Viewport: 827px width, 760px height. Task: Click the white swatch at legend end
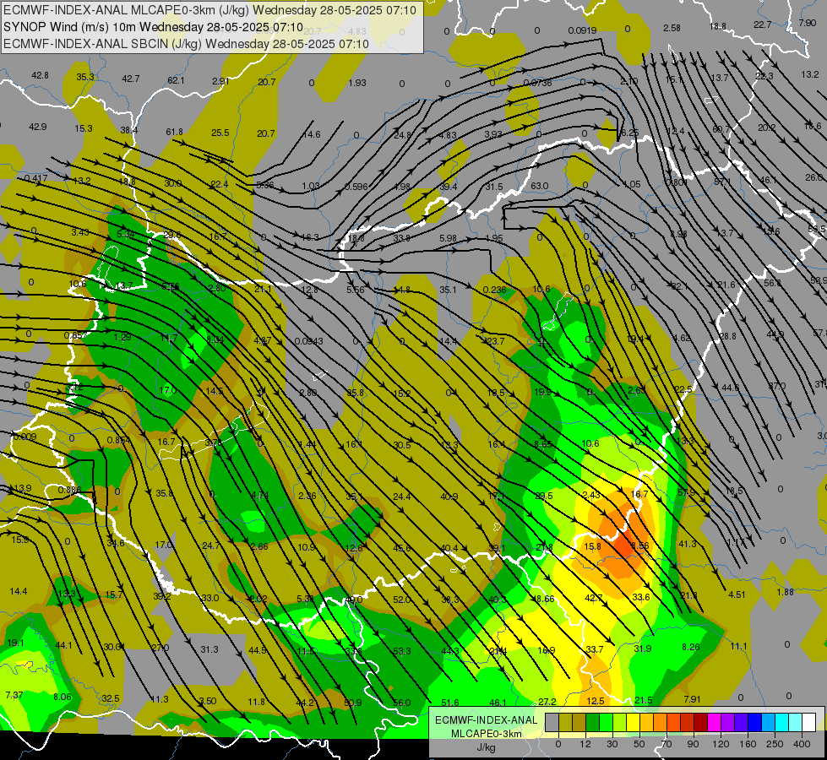(809, 722)
